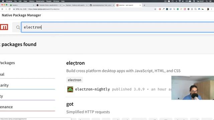Click 'published 3.0.9' text
This screenshot has width=214, height=120.
coord(128,89)
